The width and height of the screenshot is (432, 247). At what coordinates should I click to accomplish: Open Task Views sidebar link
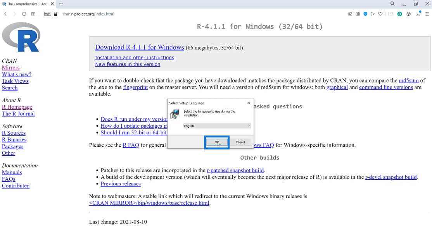click(x=15, y=81)
